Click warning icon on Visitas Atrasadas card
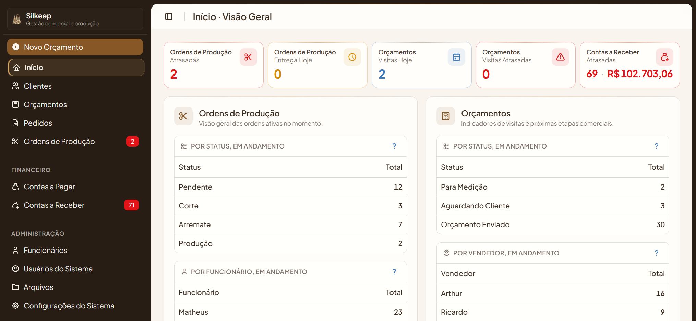 [560, 57]
